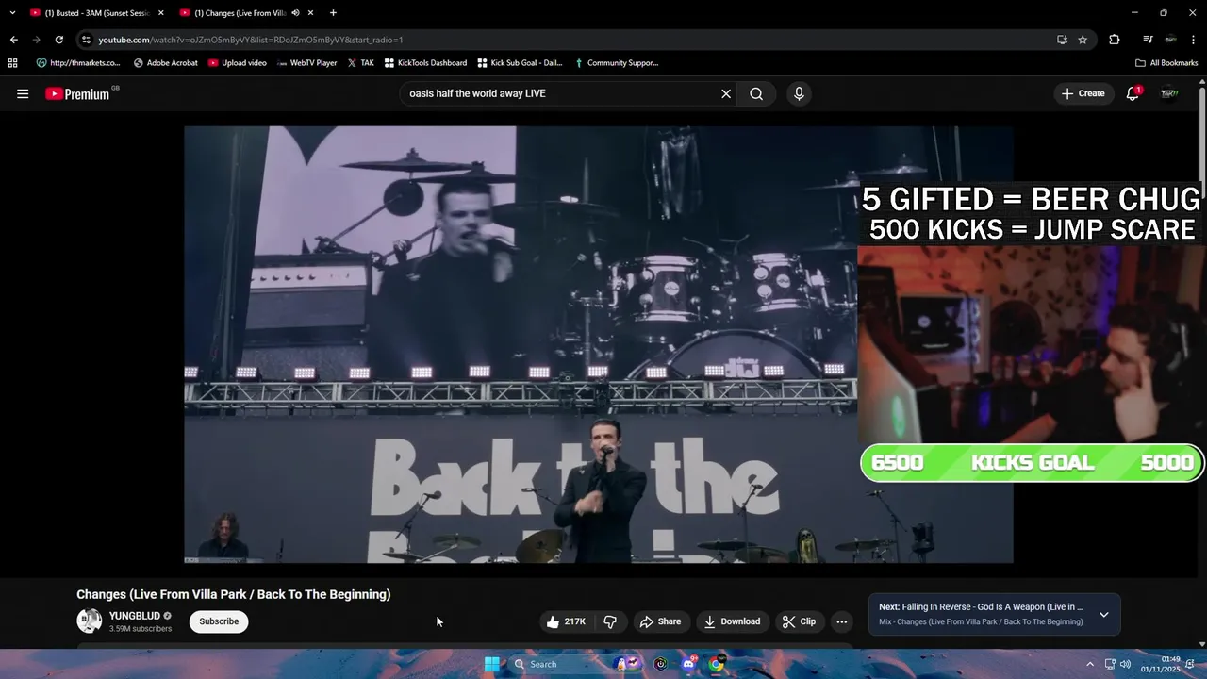The height and width of the screenshot is (679, 1207).
Task: Open Chrome media controls icon
Action: 1148,40
